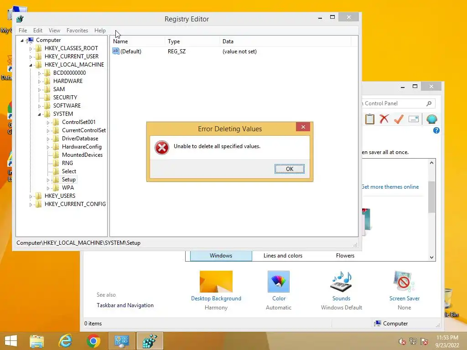Expand the SOFTWARE key

pyautogui.click(x=39, y=106)
